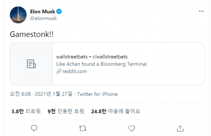Image resolution: width=211 pixels, height=136 pixels.
Task: Click the @elonmusk handle
Action: 43,18
